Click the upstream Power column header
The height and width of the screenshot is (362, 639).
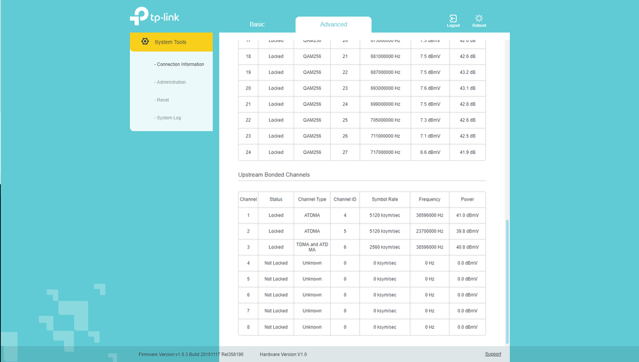(x=467, y=199)
